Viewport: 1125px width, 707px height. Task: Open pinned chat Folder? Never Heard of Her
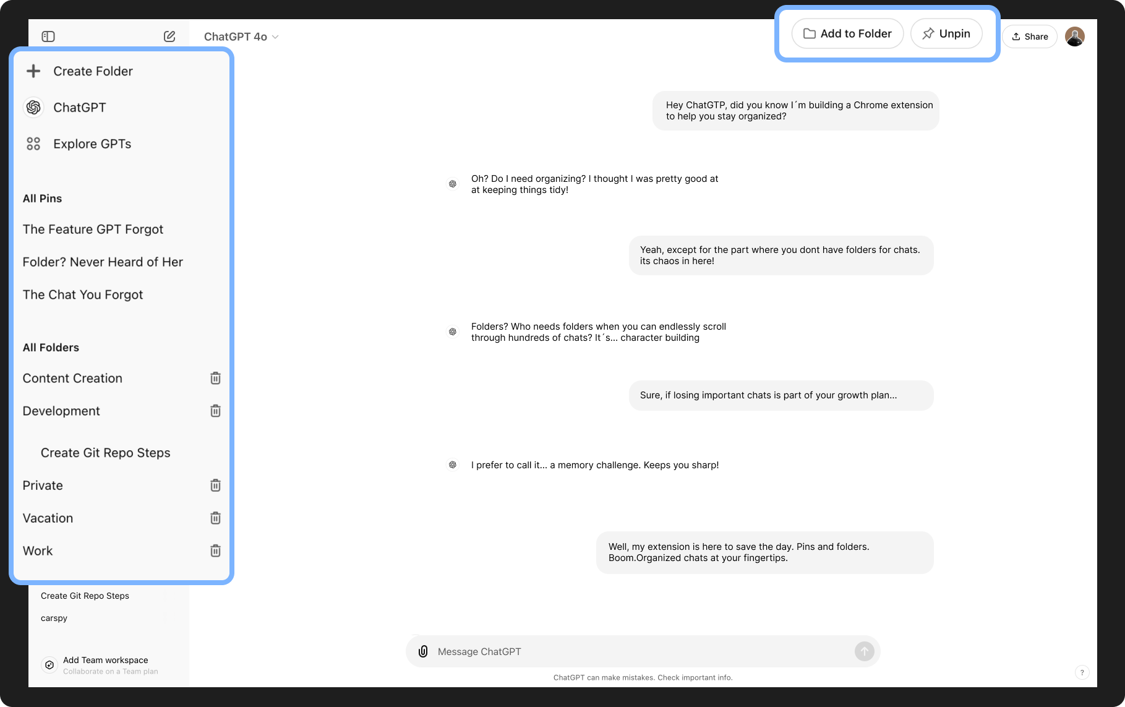[103, 262]
